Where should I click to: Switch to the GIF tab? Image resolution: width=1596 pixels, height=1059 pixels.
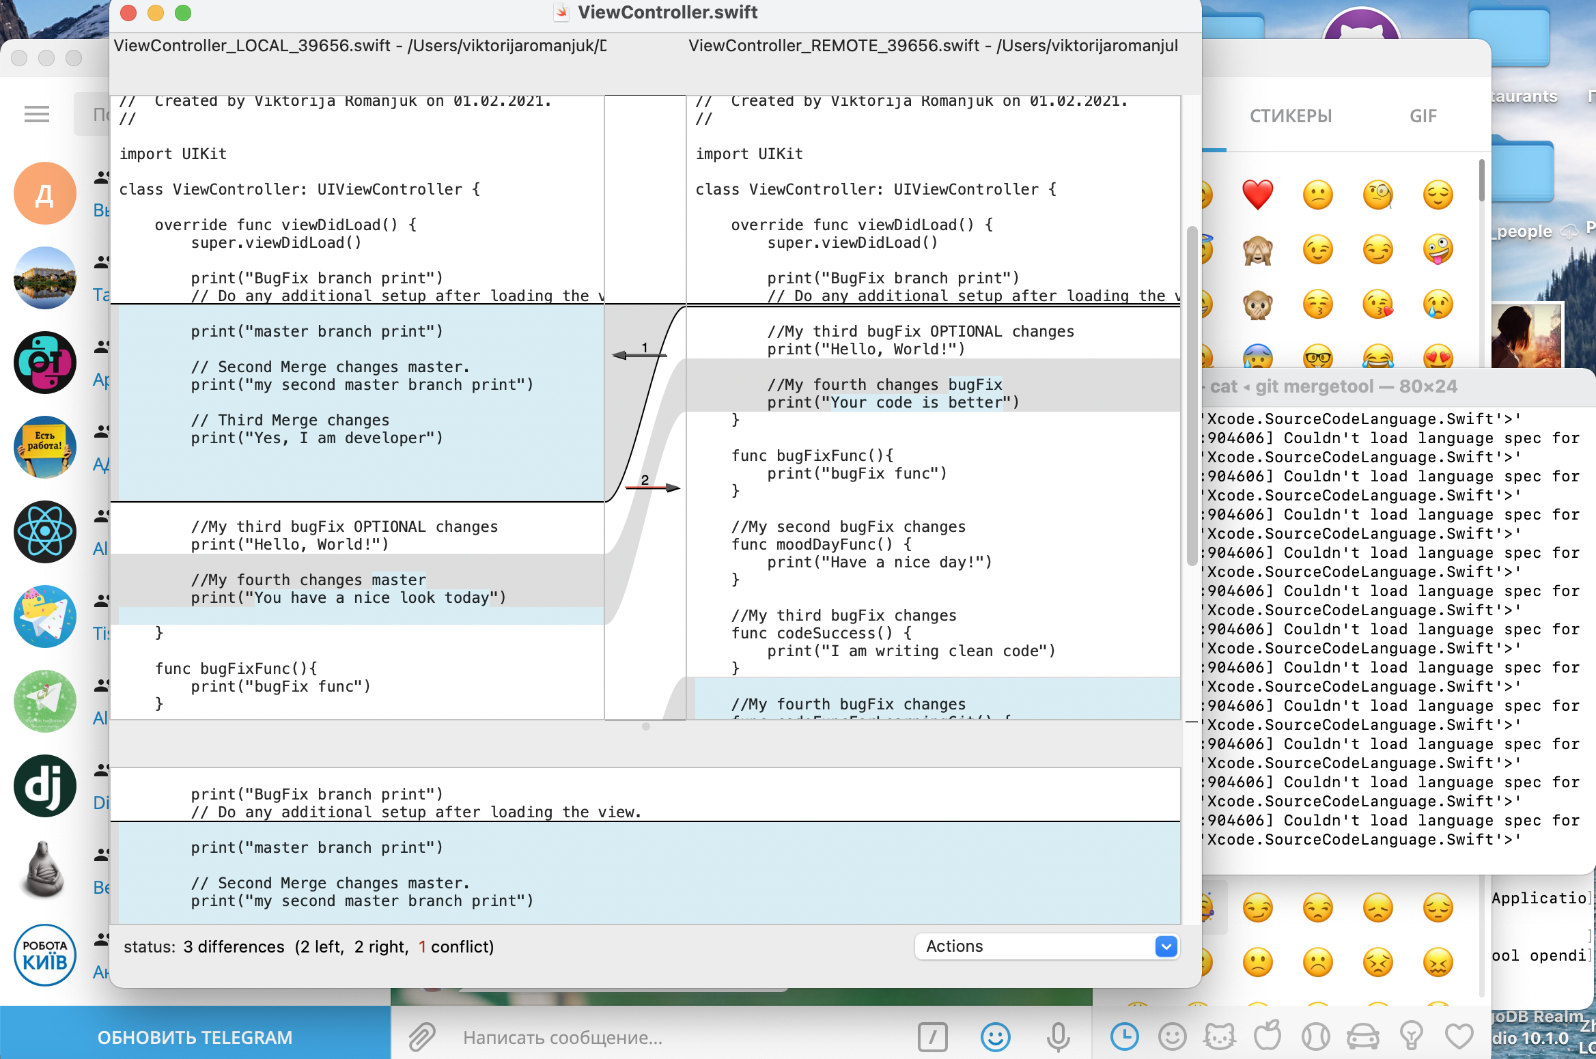1423,116
